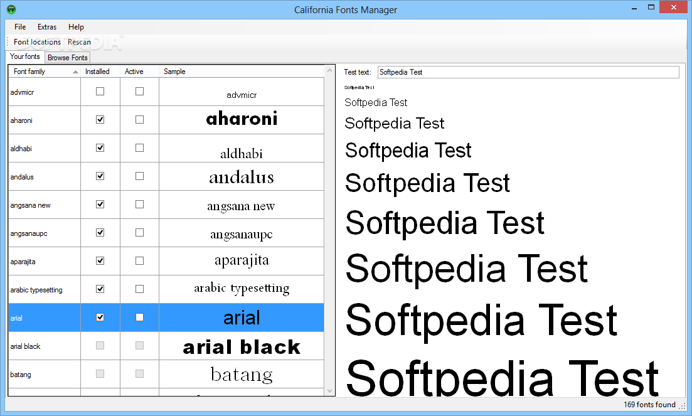The image size is (692, 416).
Task: Uncheck Installed checkbox for arial
Action: 100,317
